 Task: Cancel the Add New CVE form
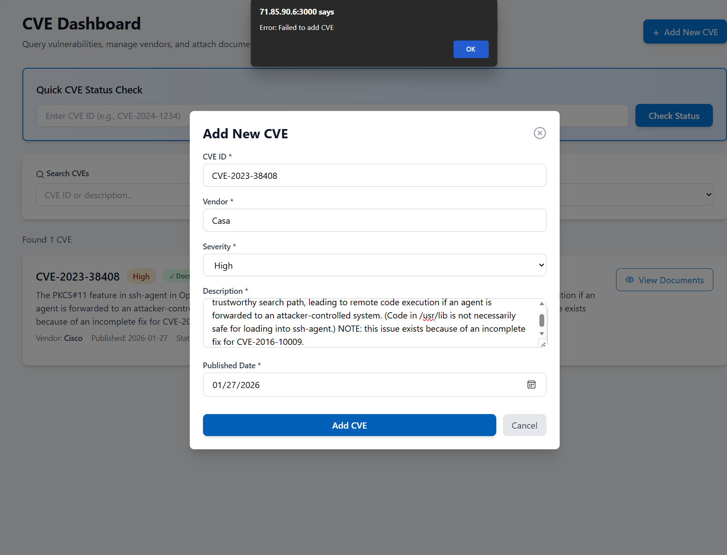(x=524, y=425)
